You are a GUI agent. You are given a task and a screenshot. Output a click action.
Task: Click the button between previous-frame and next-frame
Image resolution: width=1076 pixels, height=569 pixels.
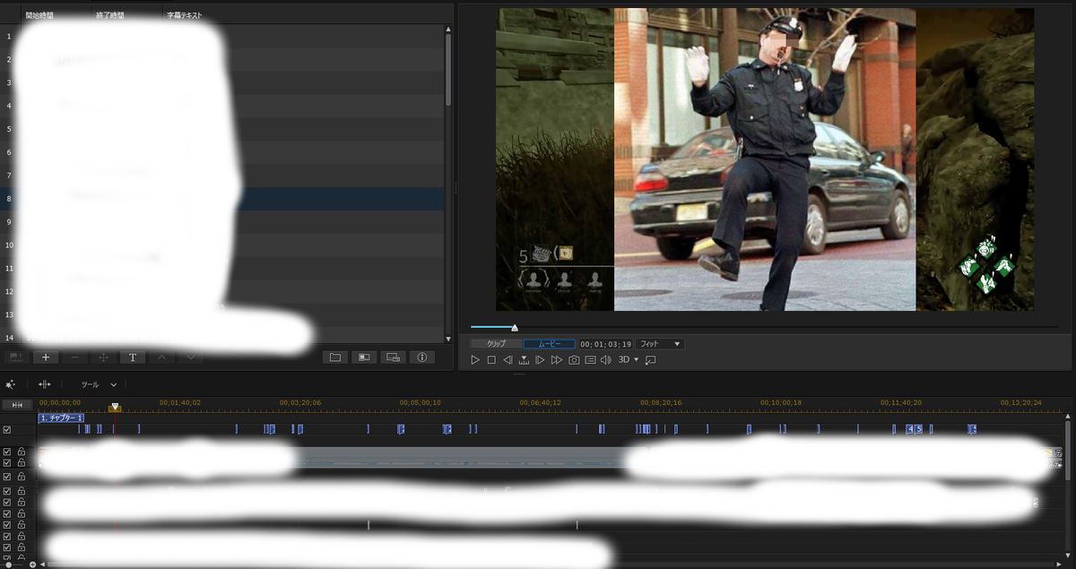tap(524, 359)
